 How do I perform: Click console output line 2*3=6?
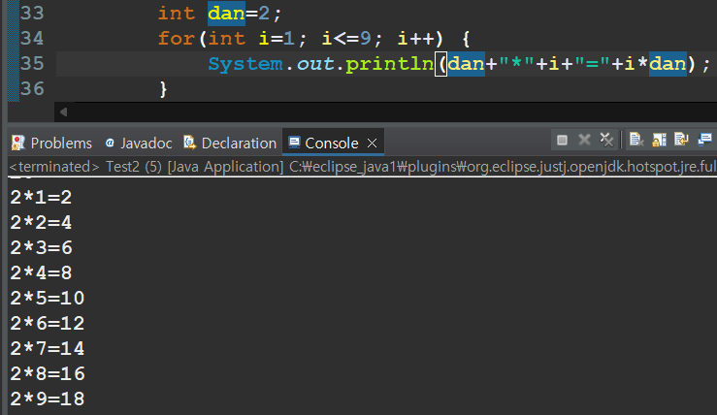41,247
